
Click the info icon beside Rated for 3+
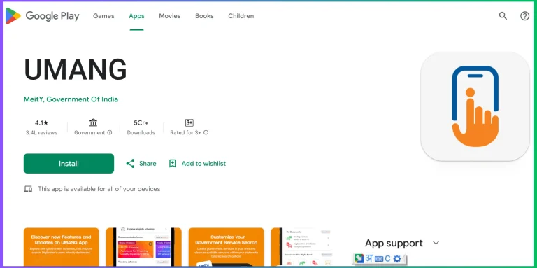[206, 132]
